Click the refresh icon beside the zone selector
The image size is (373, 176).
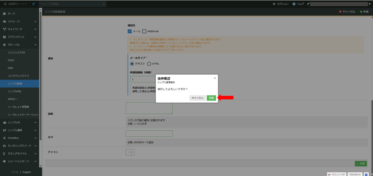pyautogui.click(x=34, y=4)
